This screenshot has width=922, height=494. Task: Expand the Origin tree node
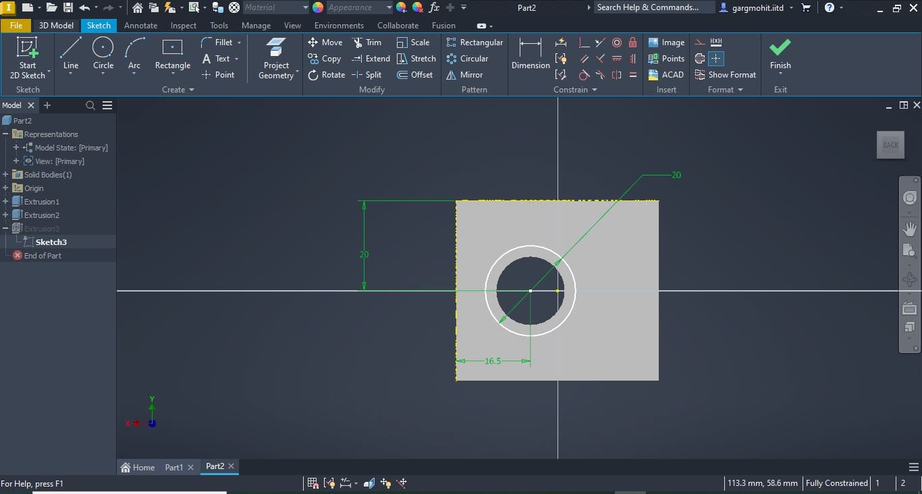[5, 188]
